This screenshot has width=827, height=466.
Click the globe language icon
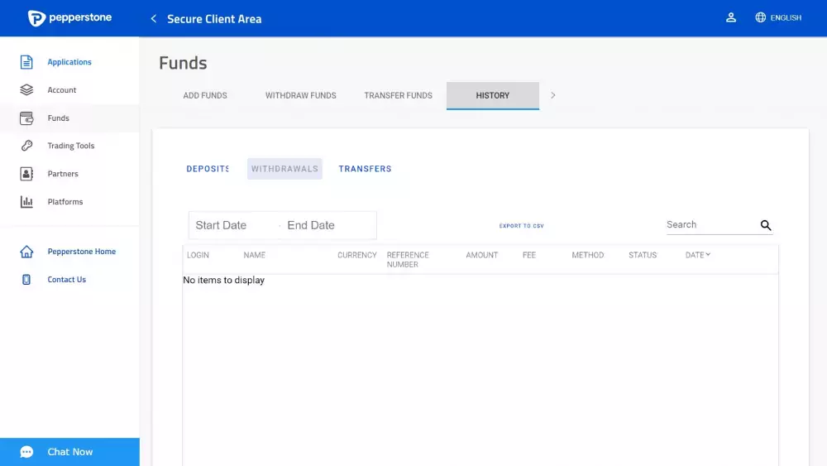760,18
